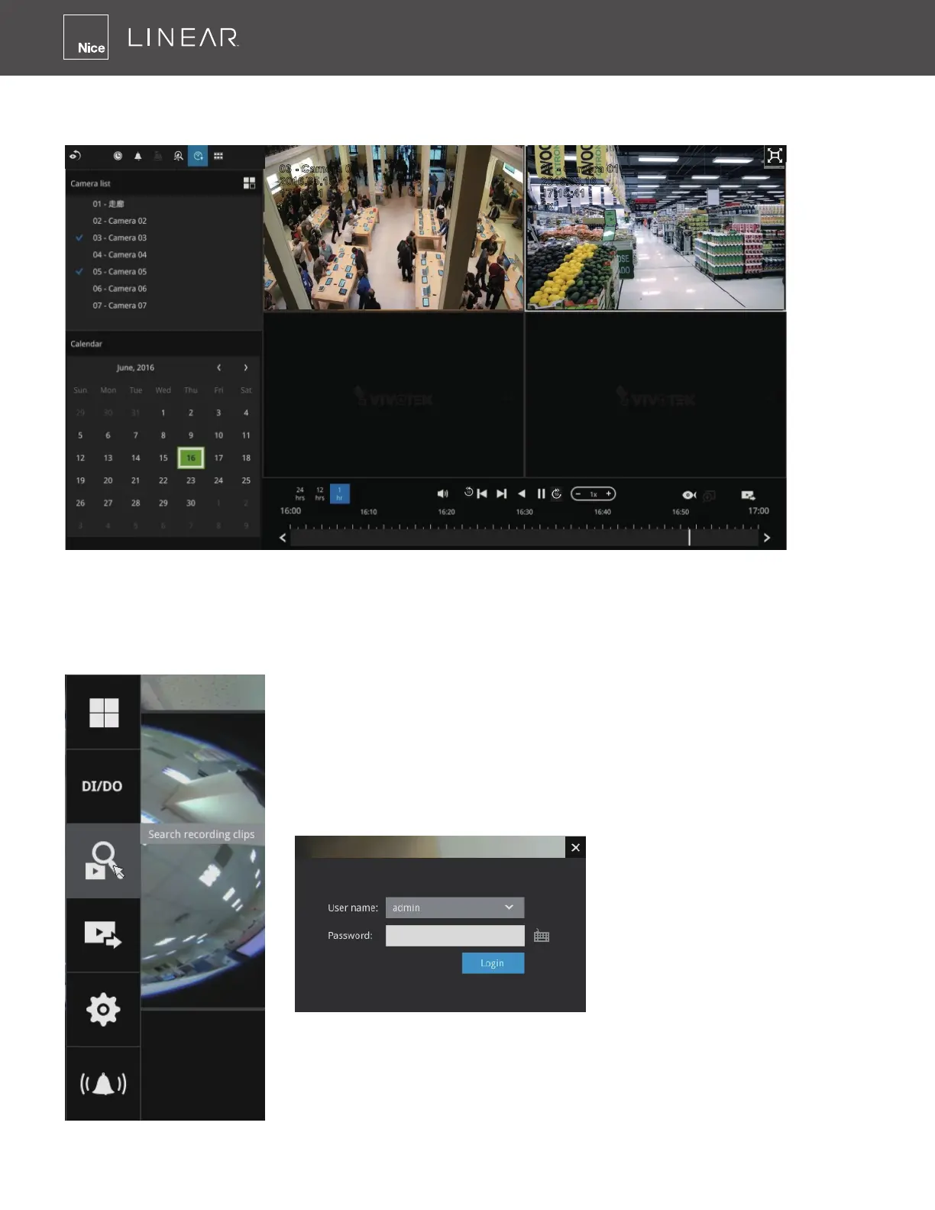
Task: Go to next month in calendar
Action: pos(246,367)
